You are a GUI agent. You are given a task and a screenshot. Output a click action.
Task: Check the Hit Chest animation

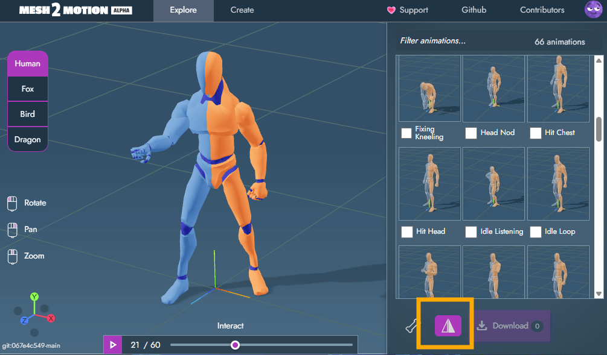pyautogui.click(x=535, y=133)
